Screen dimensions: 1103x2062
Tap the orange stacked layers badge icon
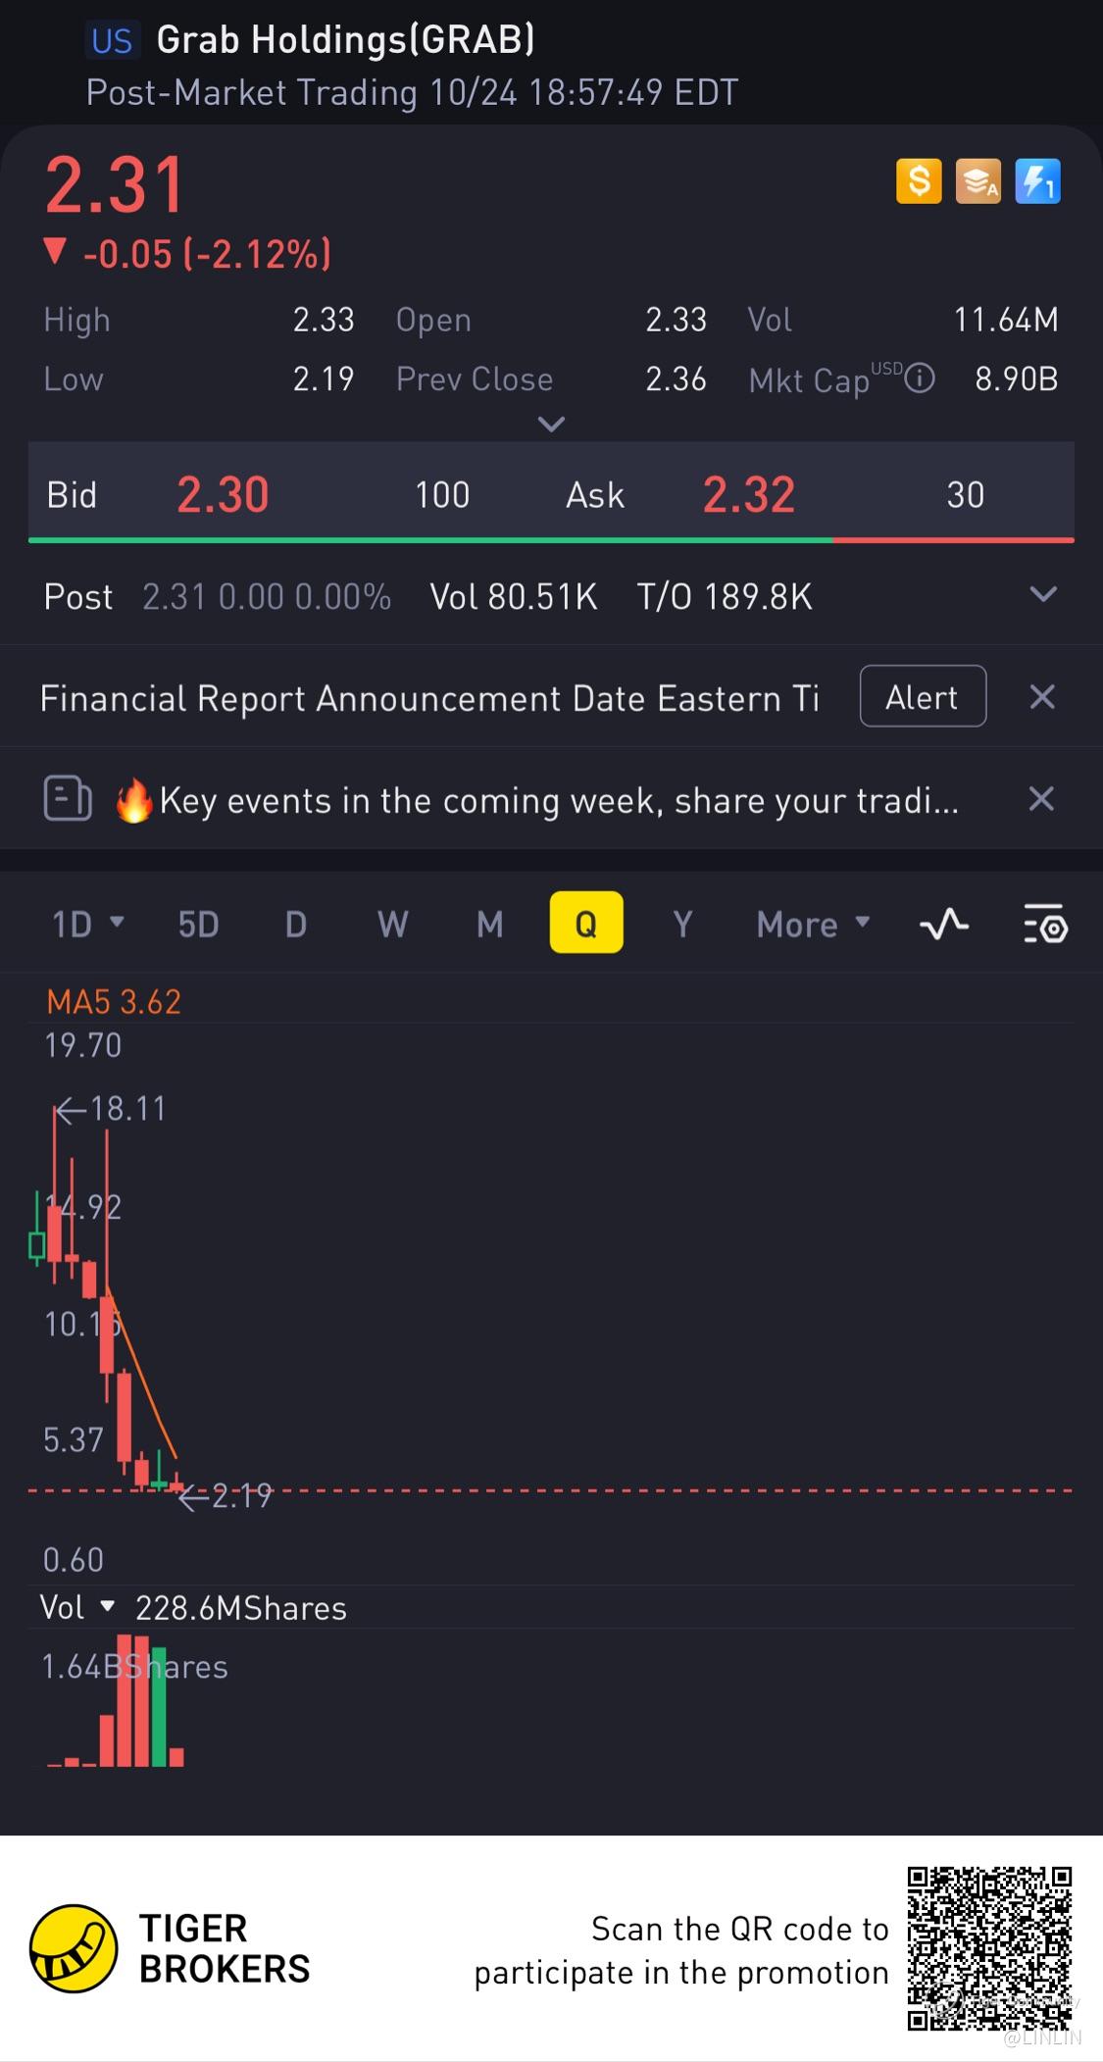click(x=978, y=181)
